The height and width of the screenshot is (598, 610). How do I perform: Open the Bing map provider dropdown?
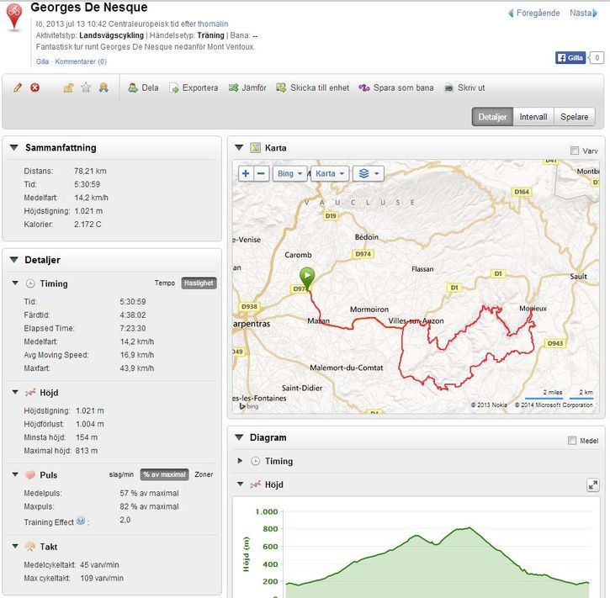pyautogui.click(x=289, y=173)
